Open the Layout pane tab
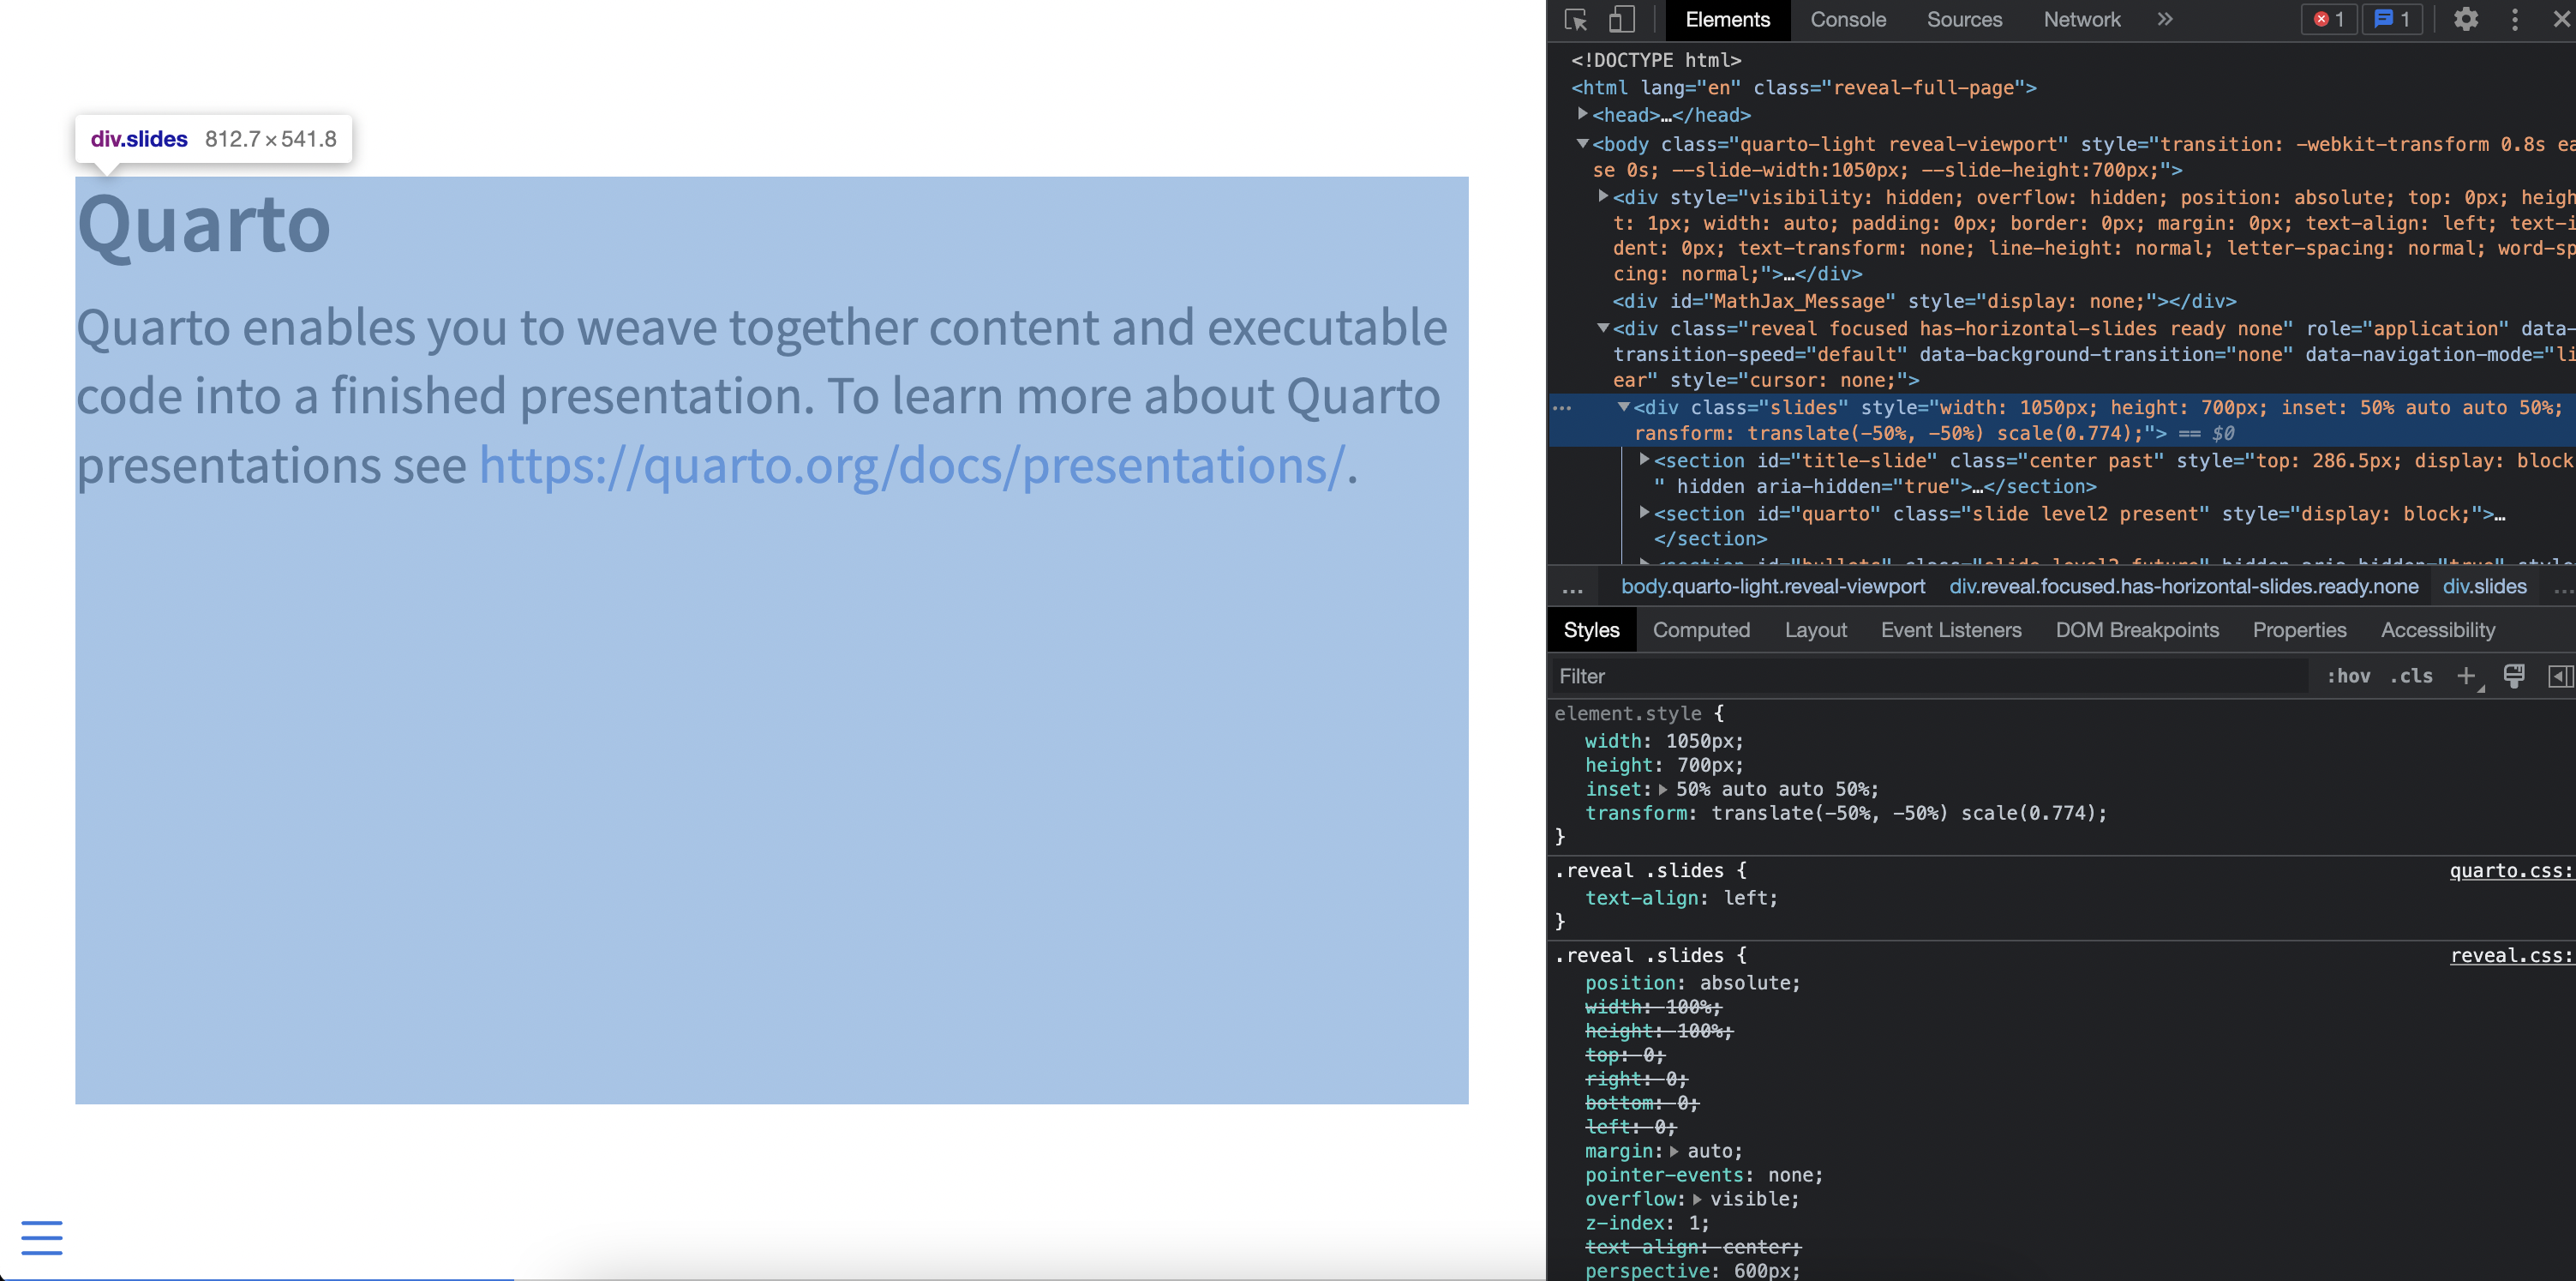Screen dimensions: 2576x1281 point(1815,630)
